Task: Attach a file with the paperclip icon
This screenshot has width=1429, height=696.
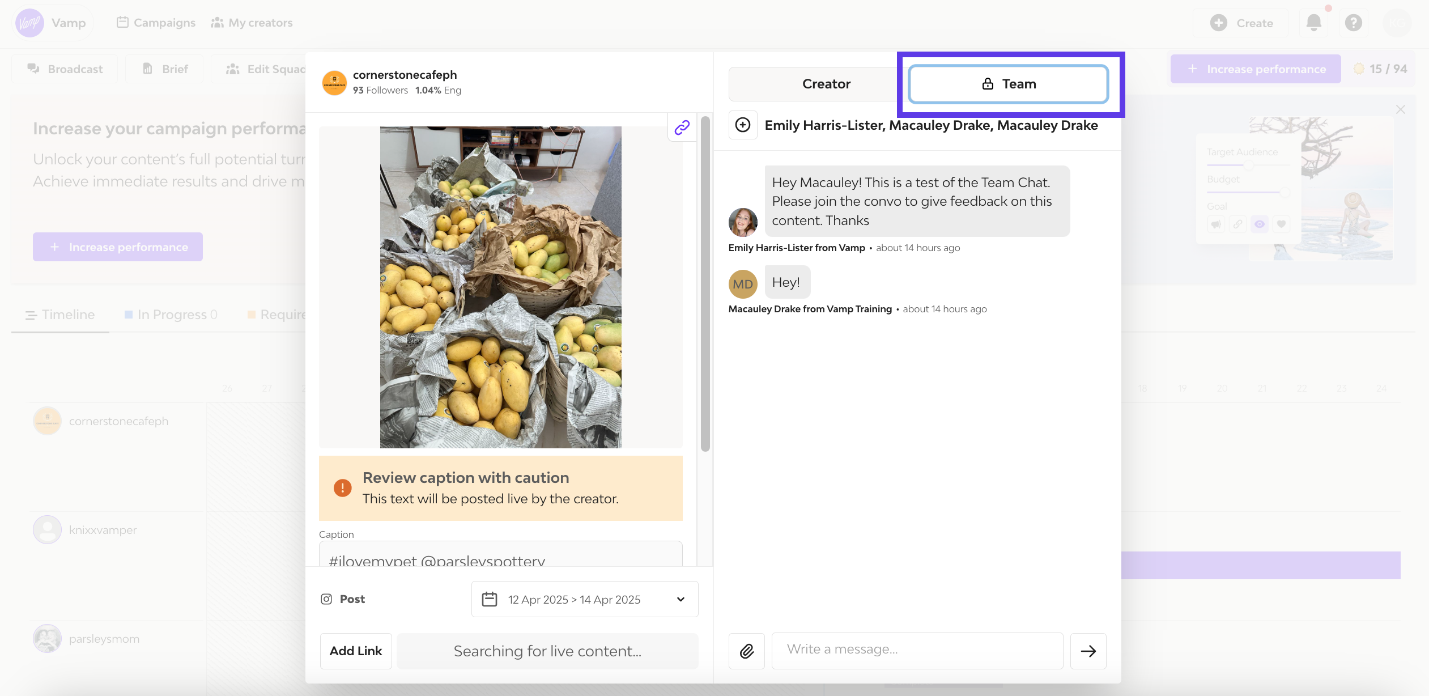Action: [746, 651]
